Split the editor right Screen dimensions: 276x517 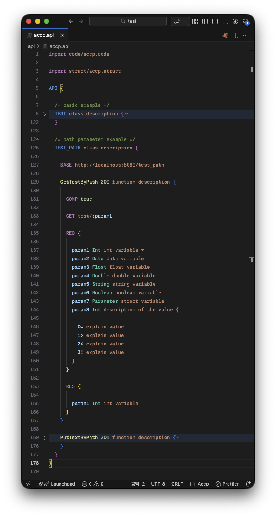tap(235, 35)
